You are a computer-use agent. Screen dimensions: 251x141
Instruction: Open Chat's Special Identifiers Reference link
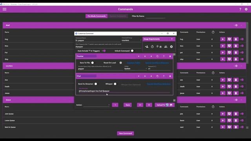click(x=158, y=84)
